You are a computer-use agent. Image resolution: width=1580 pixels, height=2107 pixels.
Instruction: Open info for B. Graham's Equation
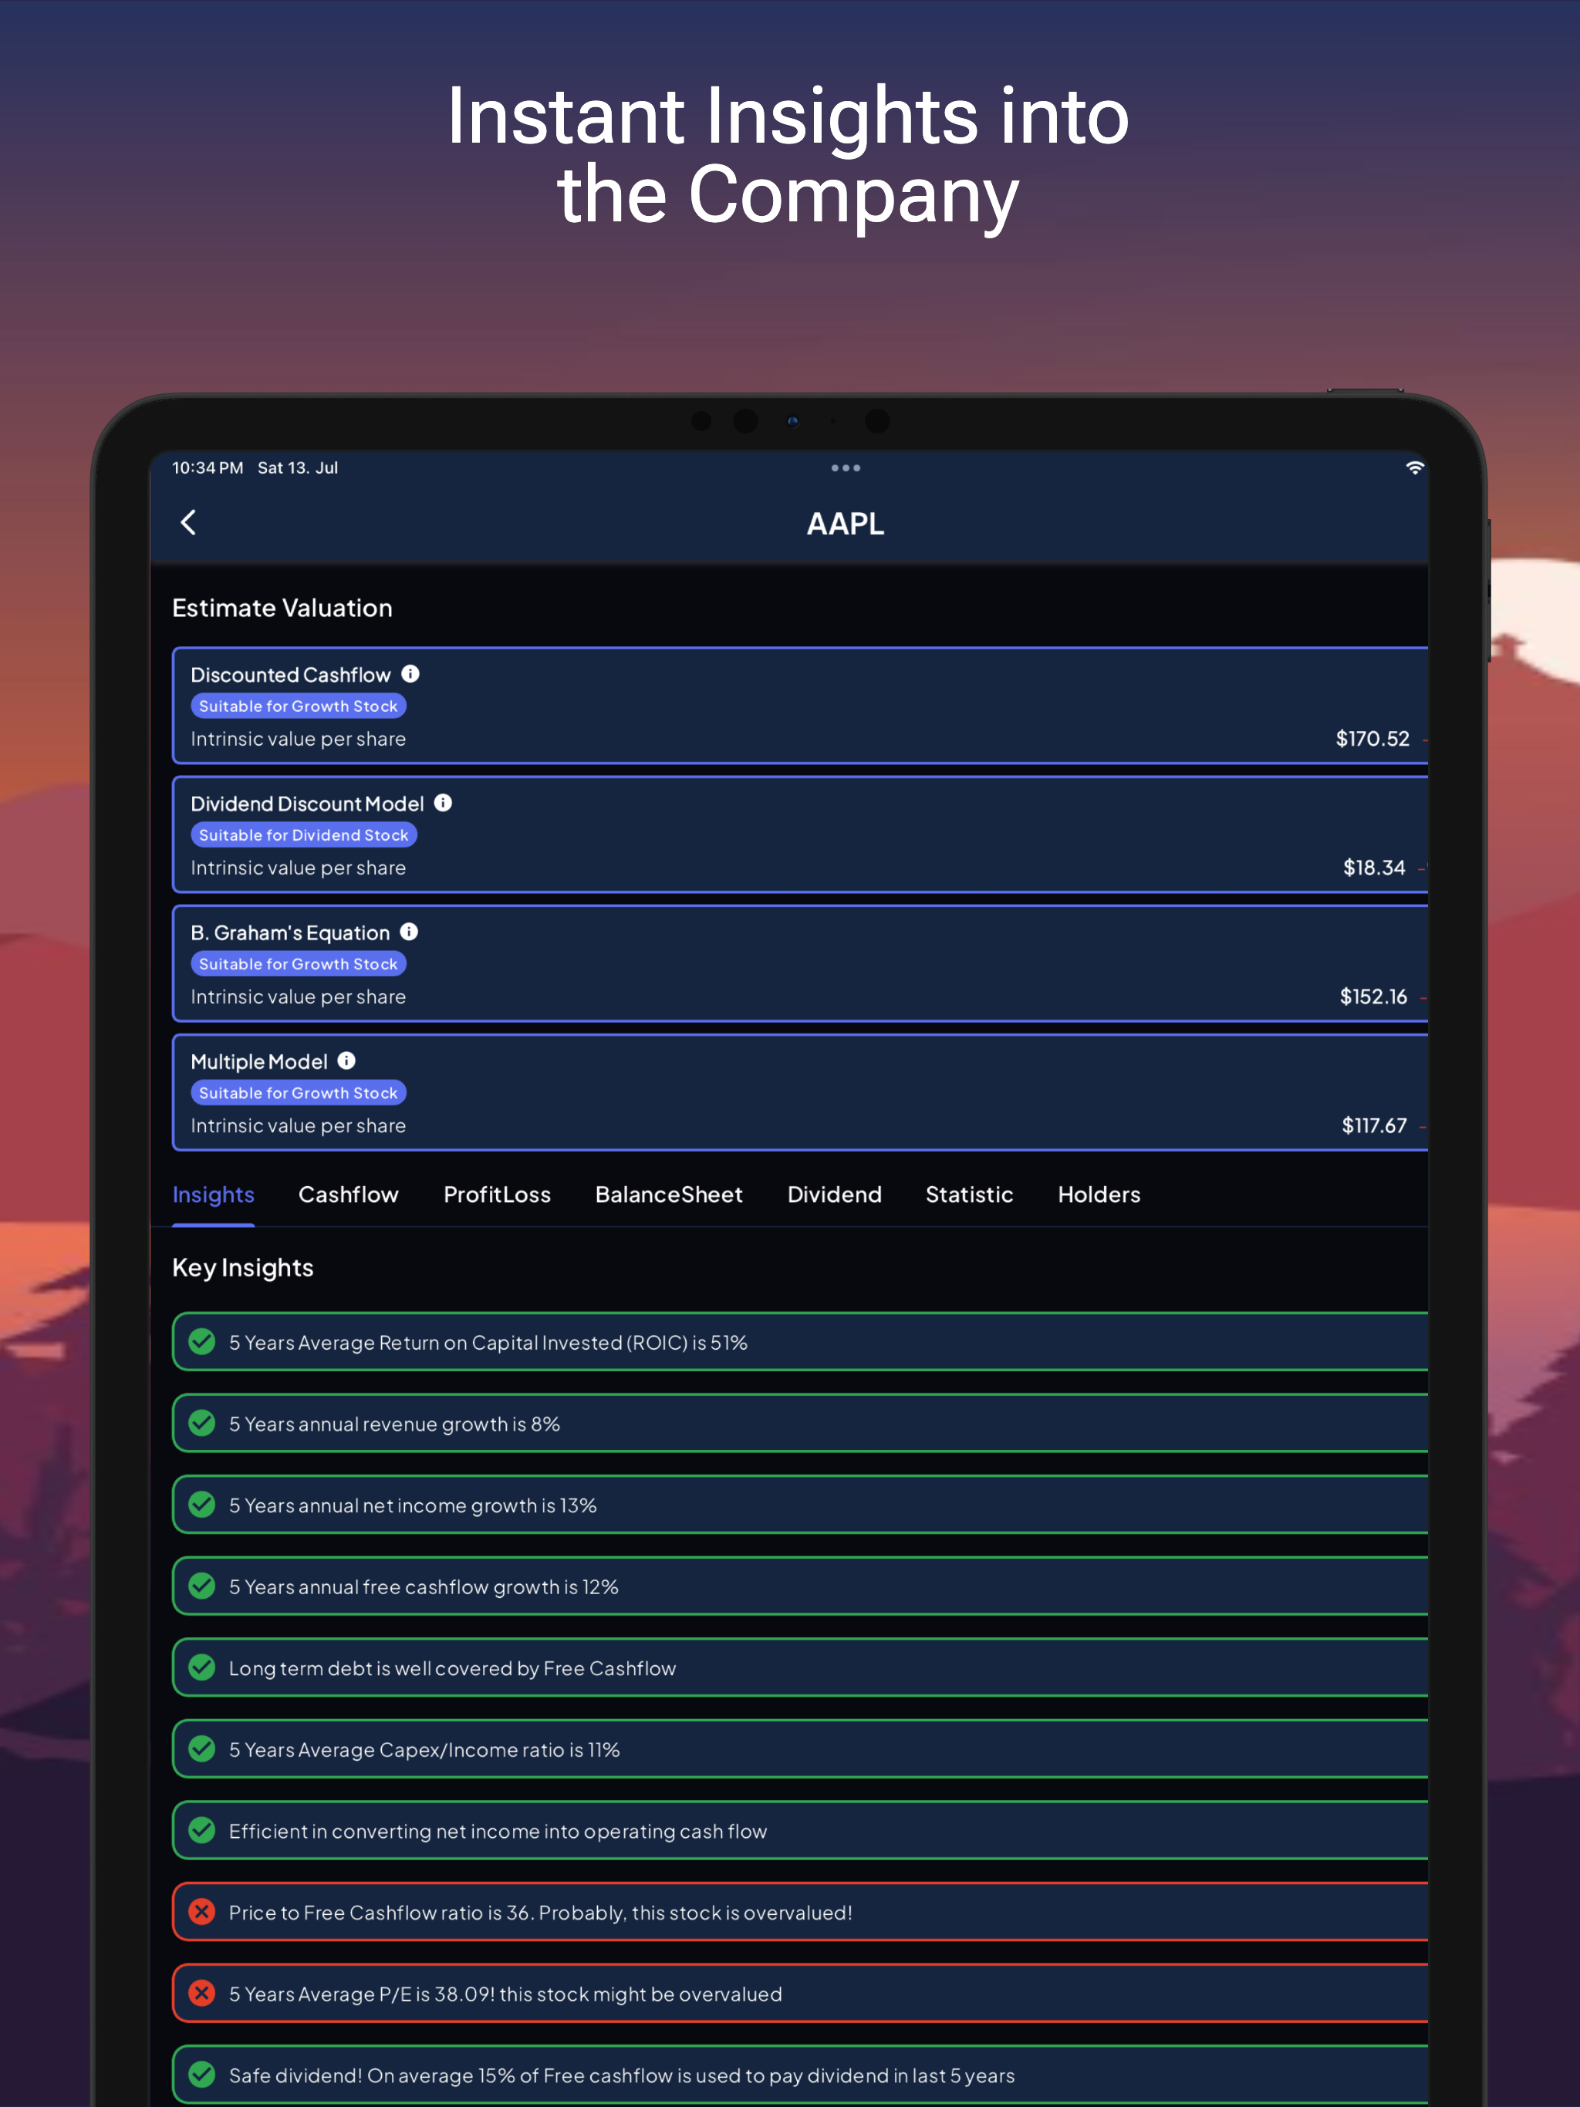point(409,931)
